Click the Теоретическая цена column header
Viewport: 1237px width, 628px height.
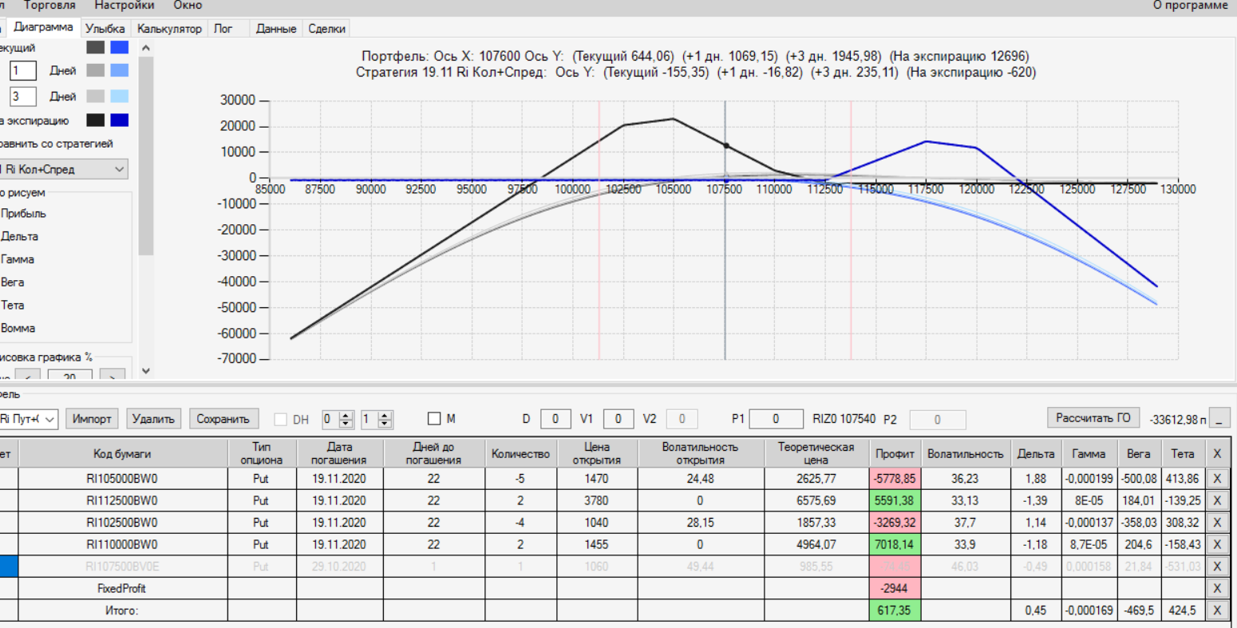tap(816, 453)
